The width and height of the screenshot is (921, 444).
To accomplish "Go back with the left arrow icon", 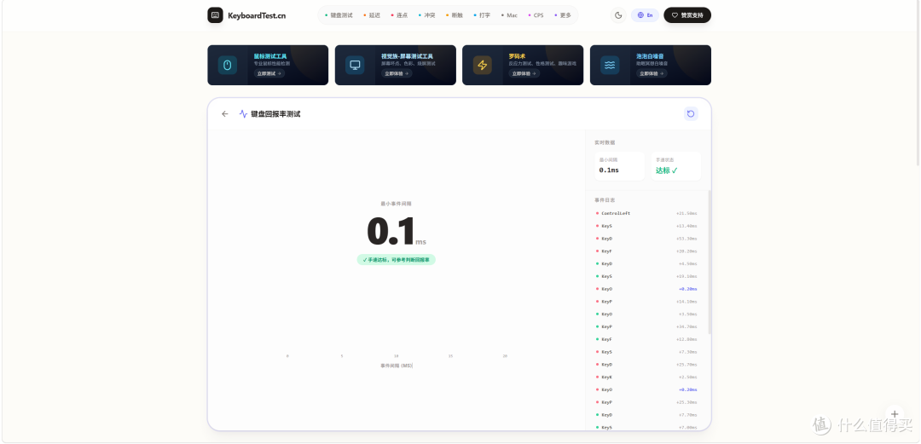I will 225,114.
